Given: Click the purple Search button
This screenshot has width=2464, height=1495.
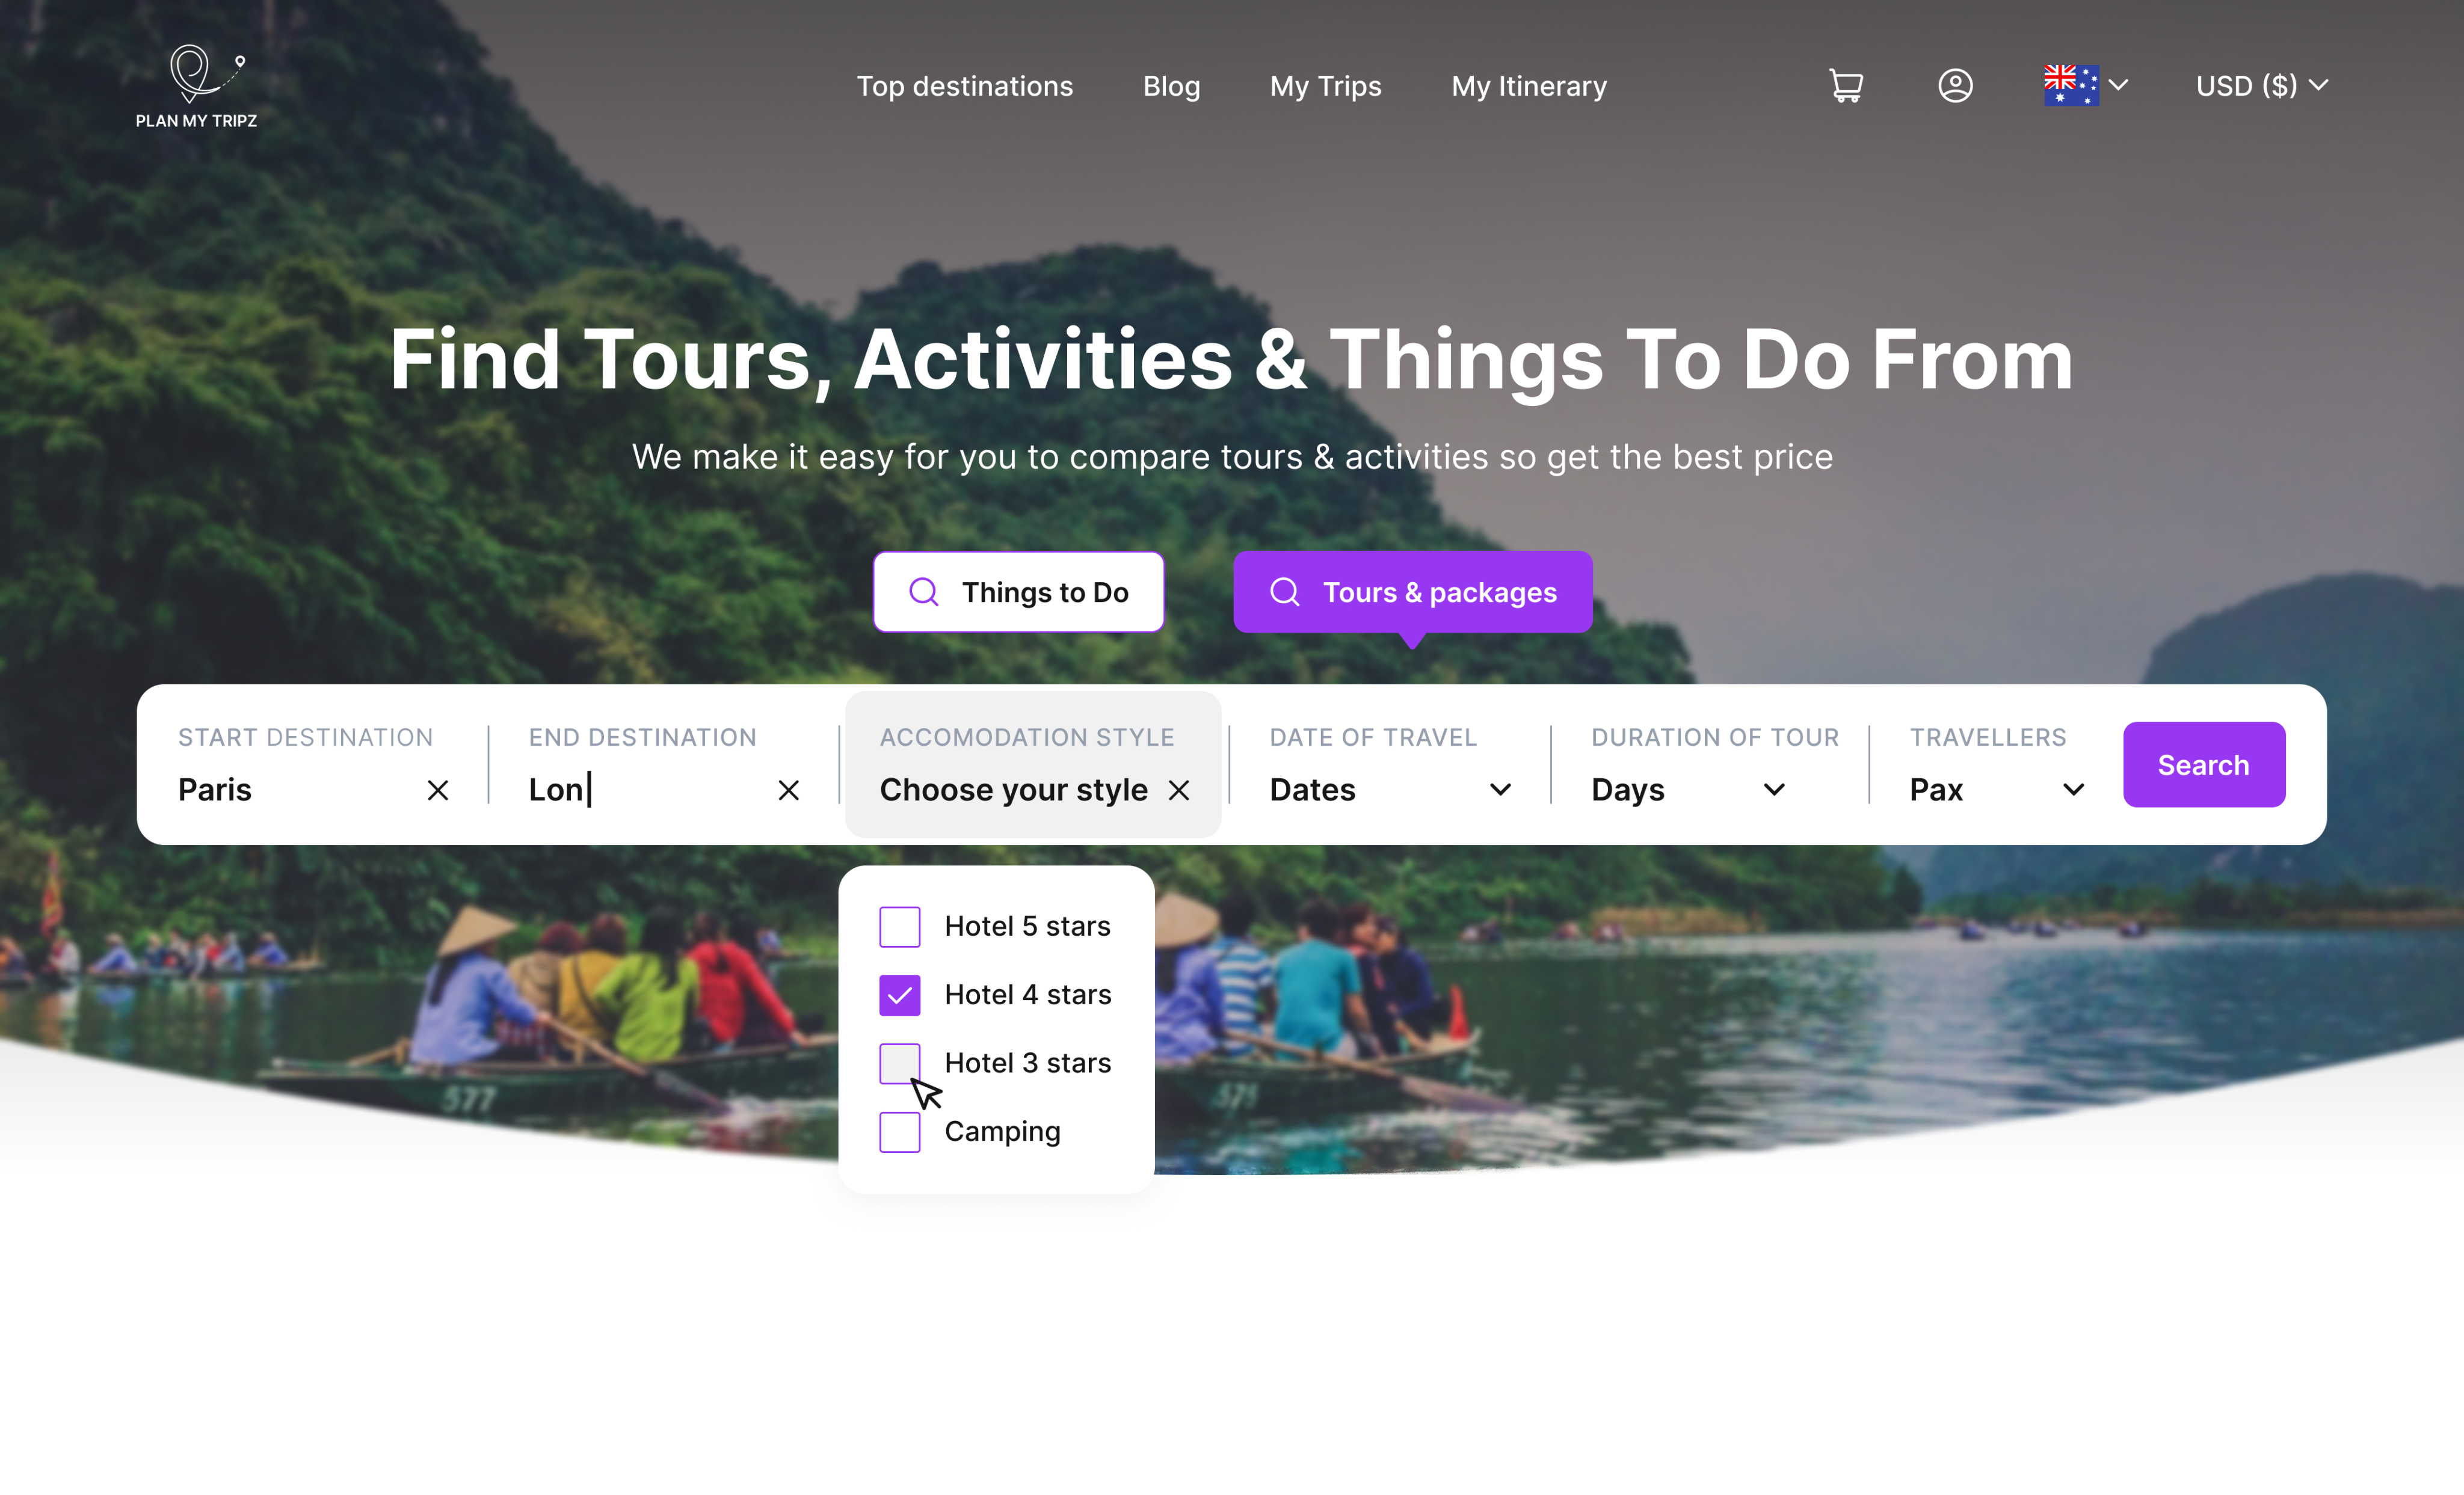Looking at the screenshot, I should pos(2204,765).
